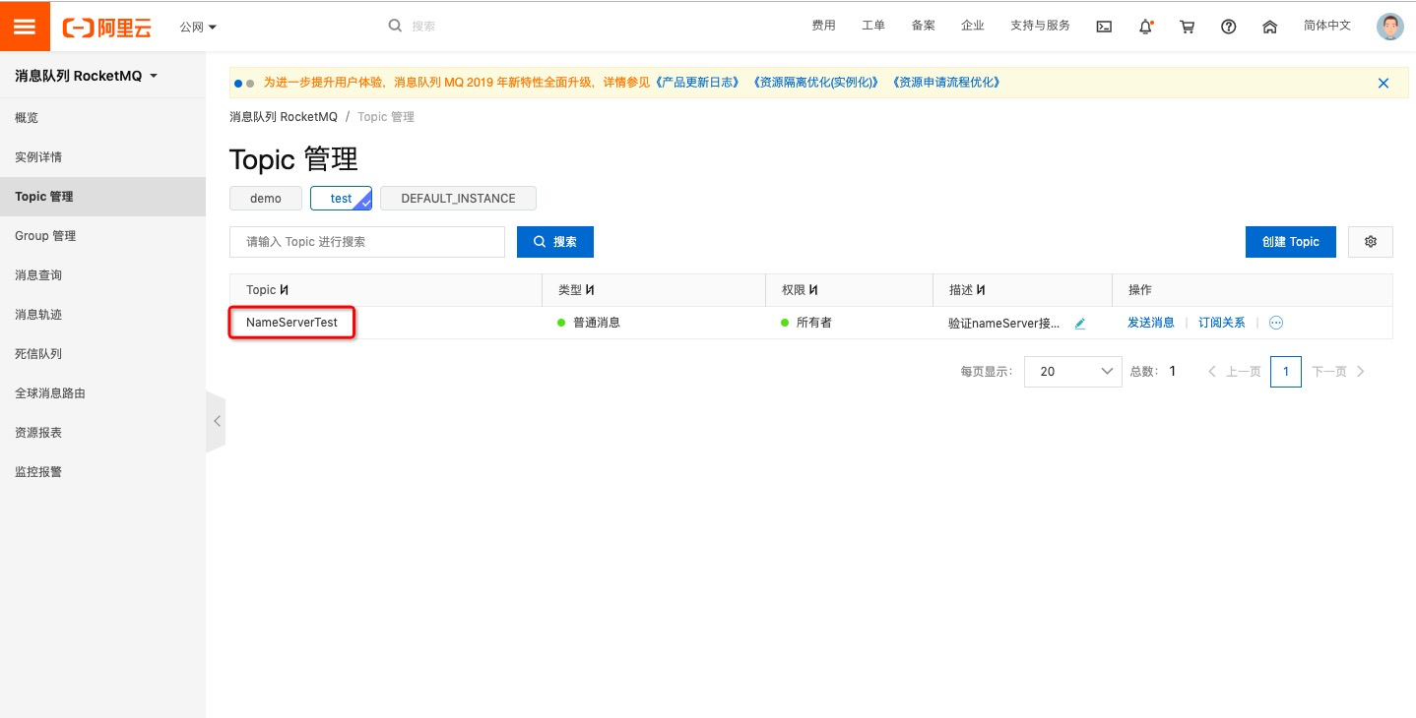Click the 消息队列 RocketMQ breadcrumb
Image resolution: width=1416 pixels, height=718 pixels.
point(284,117)
